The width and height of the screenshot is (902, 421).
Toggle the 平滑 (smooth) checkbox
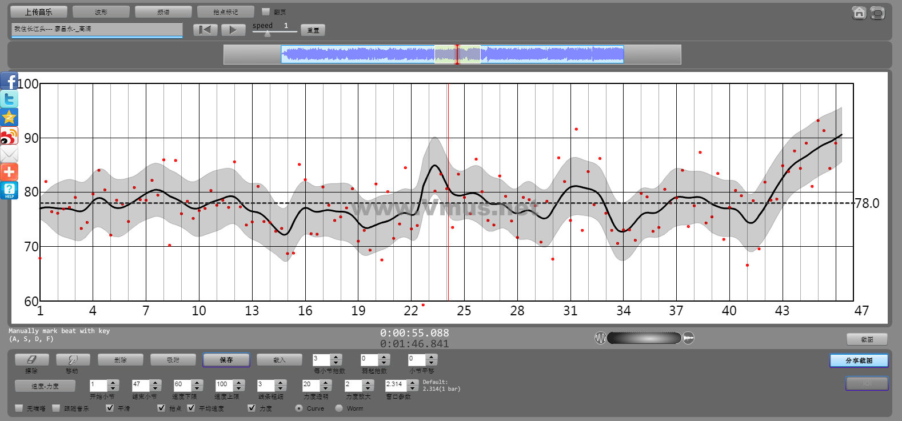(110, 408)
